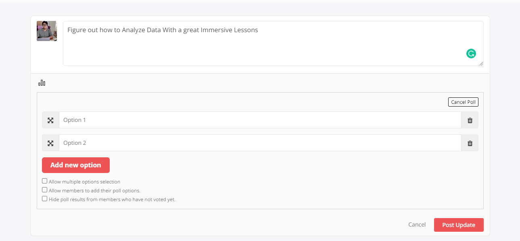Grab the Option 2 reorder handle icon
The height and width of the screenshot is (241, 520).
[x=50, y=143]
